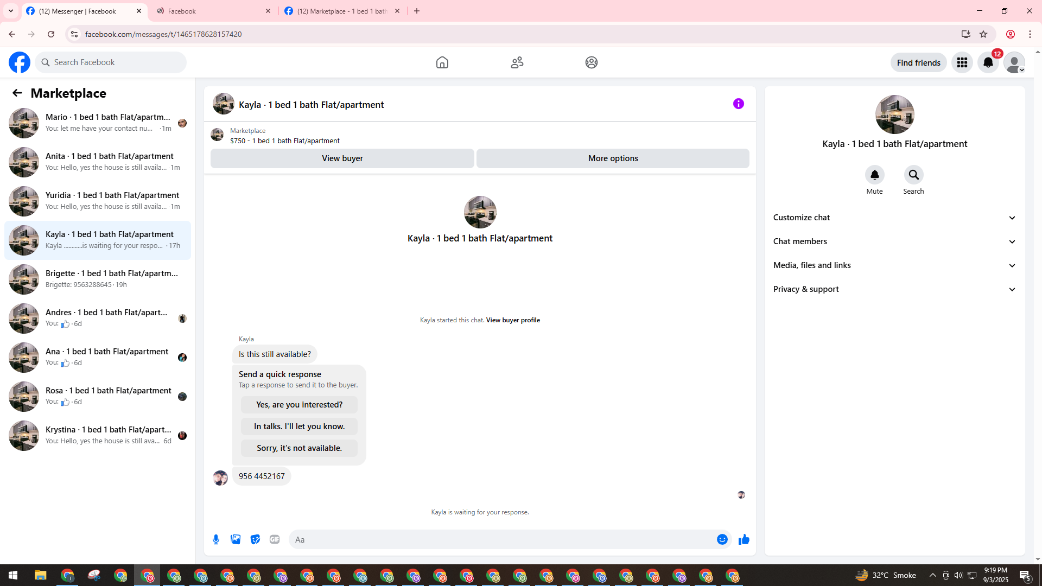Open the emoji picker in message box
Image resolution: width=1042 pixels, height=586 pixels.
(x=722, y=539)
